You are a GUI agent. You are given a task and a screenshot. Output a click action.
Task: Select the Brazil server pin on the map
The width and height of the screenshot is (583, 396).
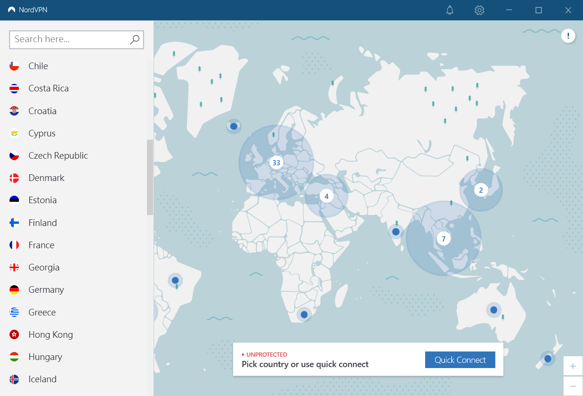[175, 280]
